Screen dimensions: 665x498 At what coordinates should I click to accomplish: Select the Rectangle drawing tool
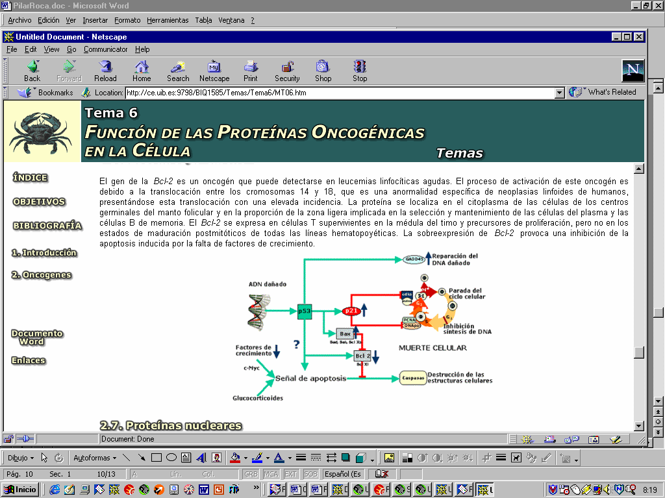157,458
